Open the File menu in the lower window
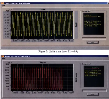 [4, 59]
